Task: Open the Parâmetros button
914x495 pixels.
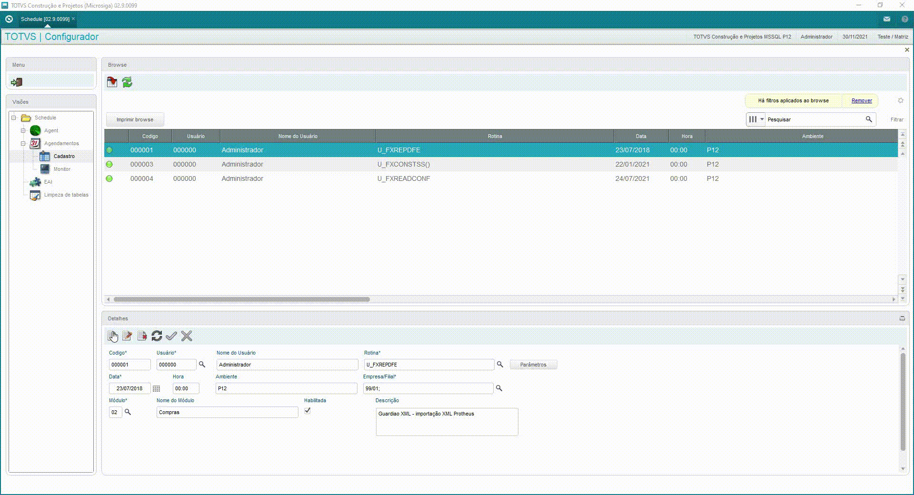Action: point(533,365)
